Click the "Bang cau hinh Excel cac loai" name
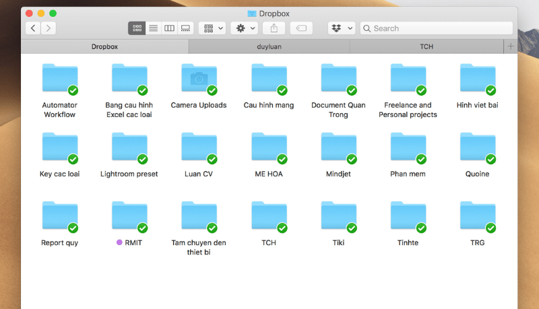 129,110
